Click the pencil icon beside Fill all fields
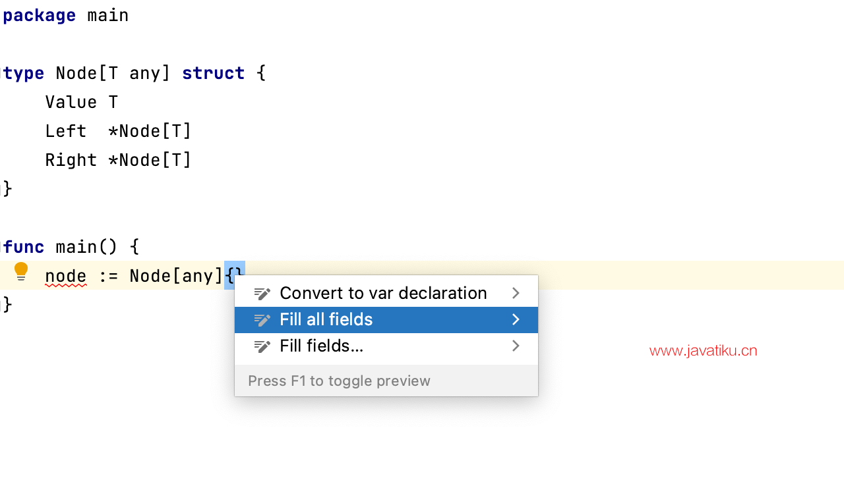The width and height of the screenshot is (844, 478). tap(262, 320)
